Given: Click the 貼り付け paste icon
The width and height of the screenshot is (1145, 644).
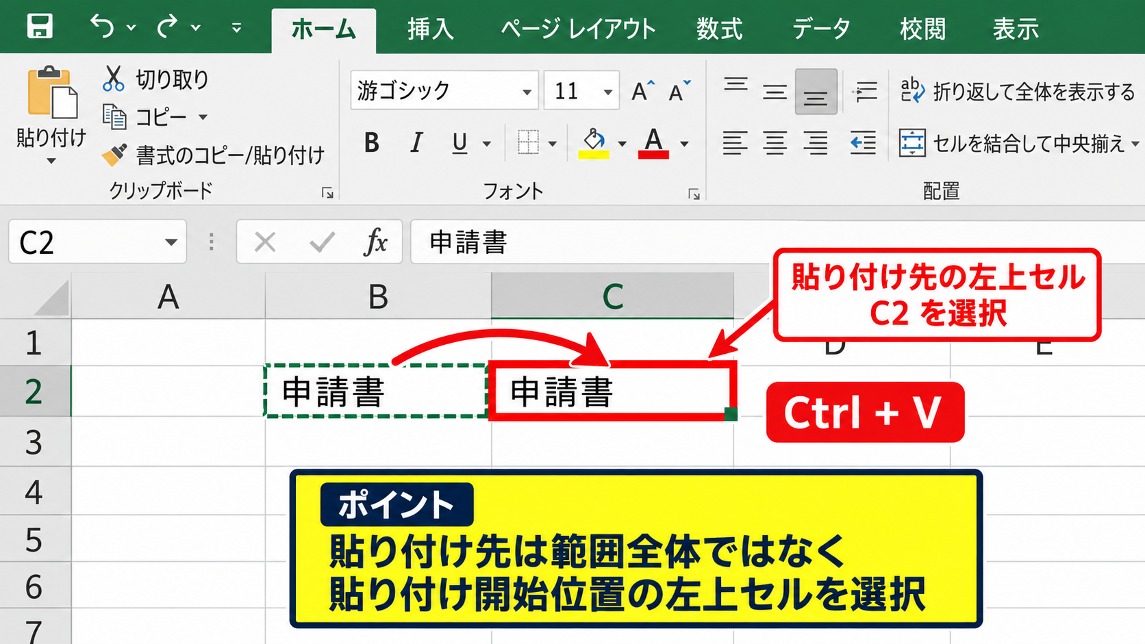Looking at the screenshot, I should pos(52,92).
